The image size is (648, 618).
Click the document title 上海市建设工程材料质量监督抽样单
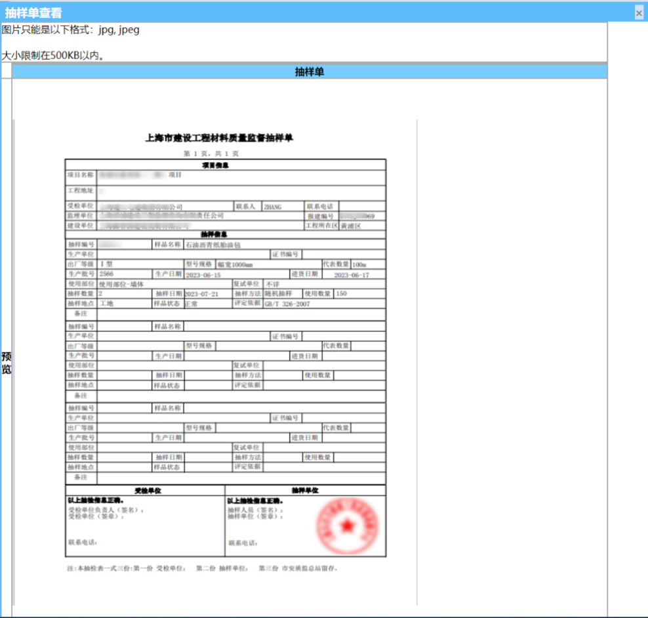click(219, 138)
